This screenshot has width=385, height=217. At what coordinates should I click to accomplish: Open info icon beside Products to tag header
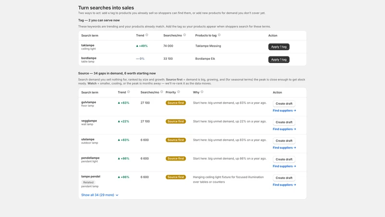[x=219, y=35]
